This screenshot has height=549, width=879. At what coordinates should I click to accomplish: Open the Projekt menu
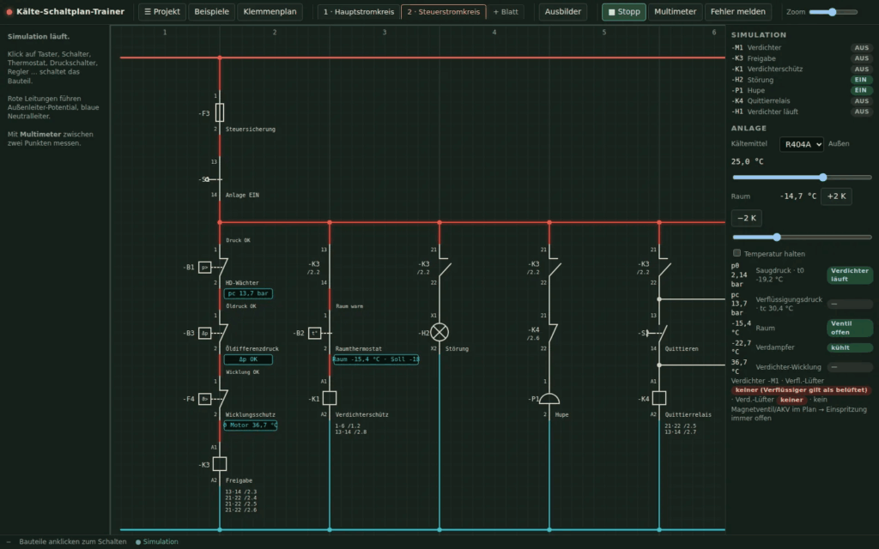click(162, 12)
